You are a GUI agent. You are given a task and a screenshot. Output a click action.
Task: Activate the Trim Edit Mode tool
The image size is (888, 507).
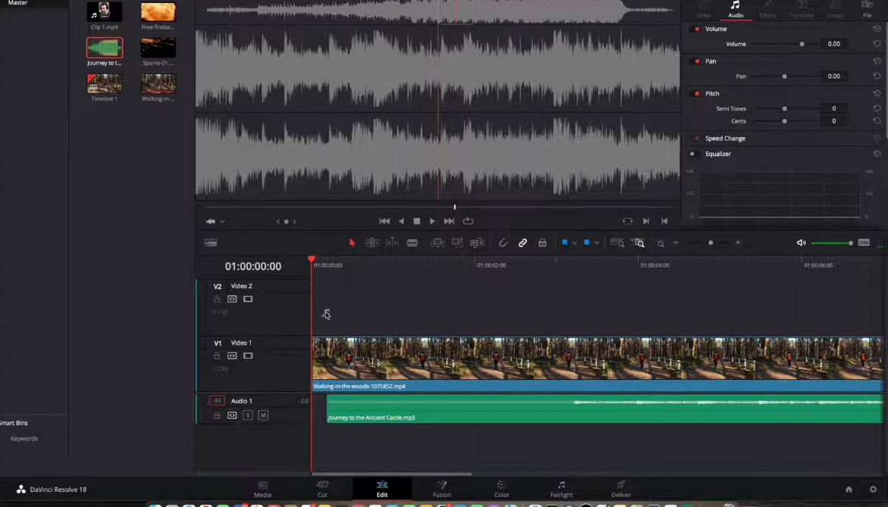pos(372,243)
